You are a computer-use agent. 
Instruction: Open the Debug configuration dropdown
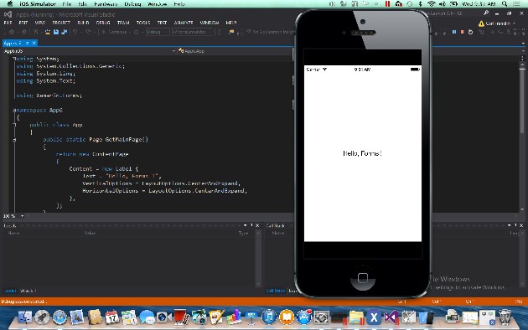click(158, 32)
